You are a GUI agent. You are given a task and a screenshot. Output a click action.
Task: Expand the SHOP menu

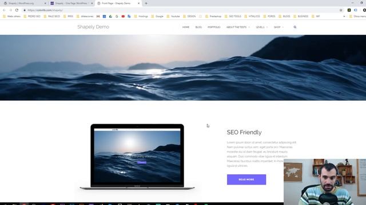[279, 27]
